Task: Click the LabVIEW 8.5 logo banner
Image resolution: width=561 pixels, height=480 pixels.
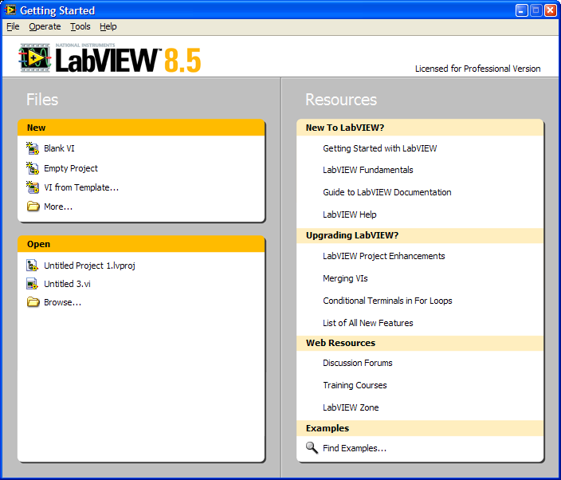Action: tap(110, 59)
